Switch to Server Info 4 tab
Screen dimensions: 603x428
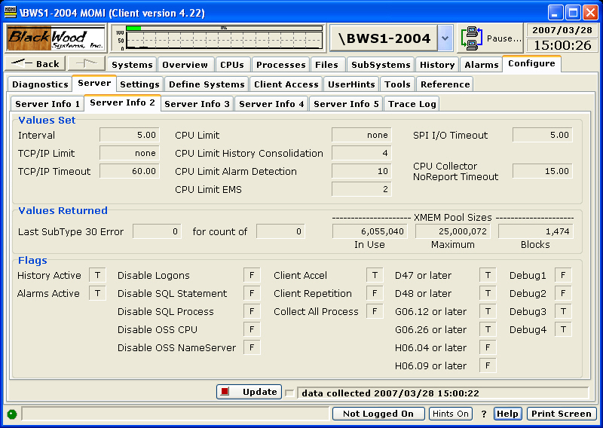coord(271,104)
